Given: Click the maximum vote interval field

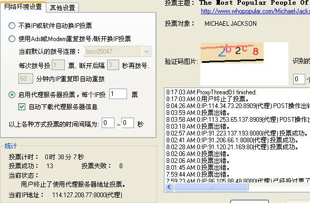Looking at the screenshot, I should tap(128, 123).
